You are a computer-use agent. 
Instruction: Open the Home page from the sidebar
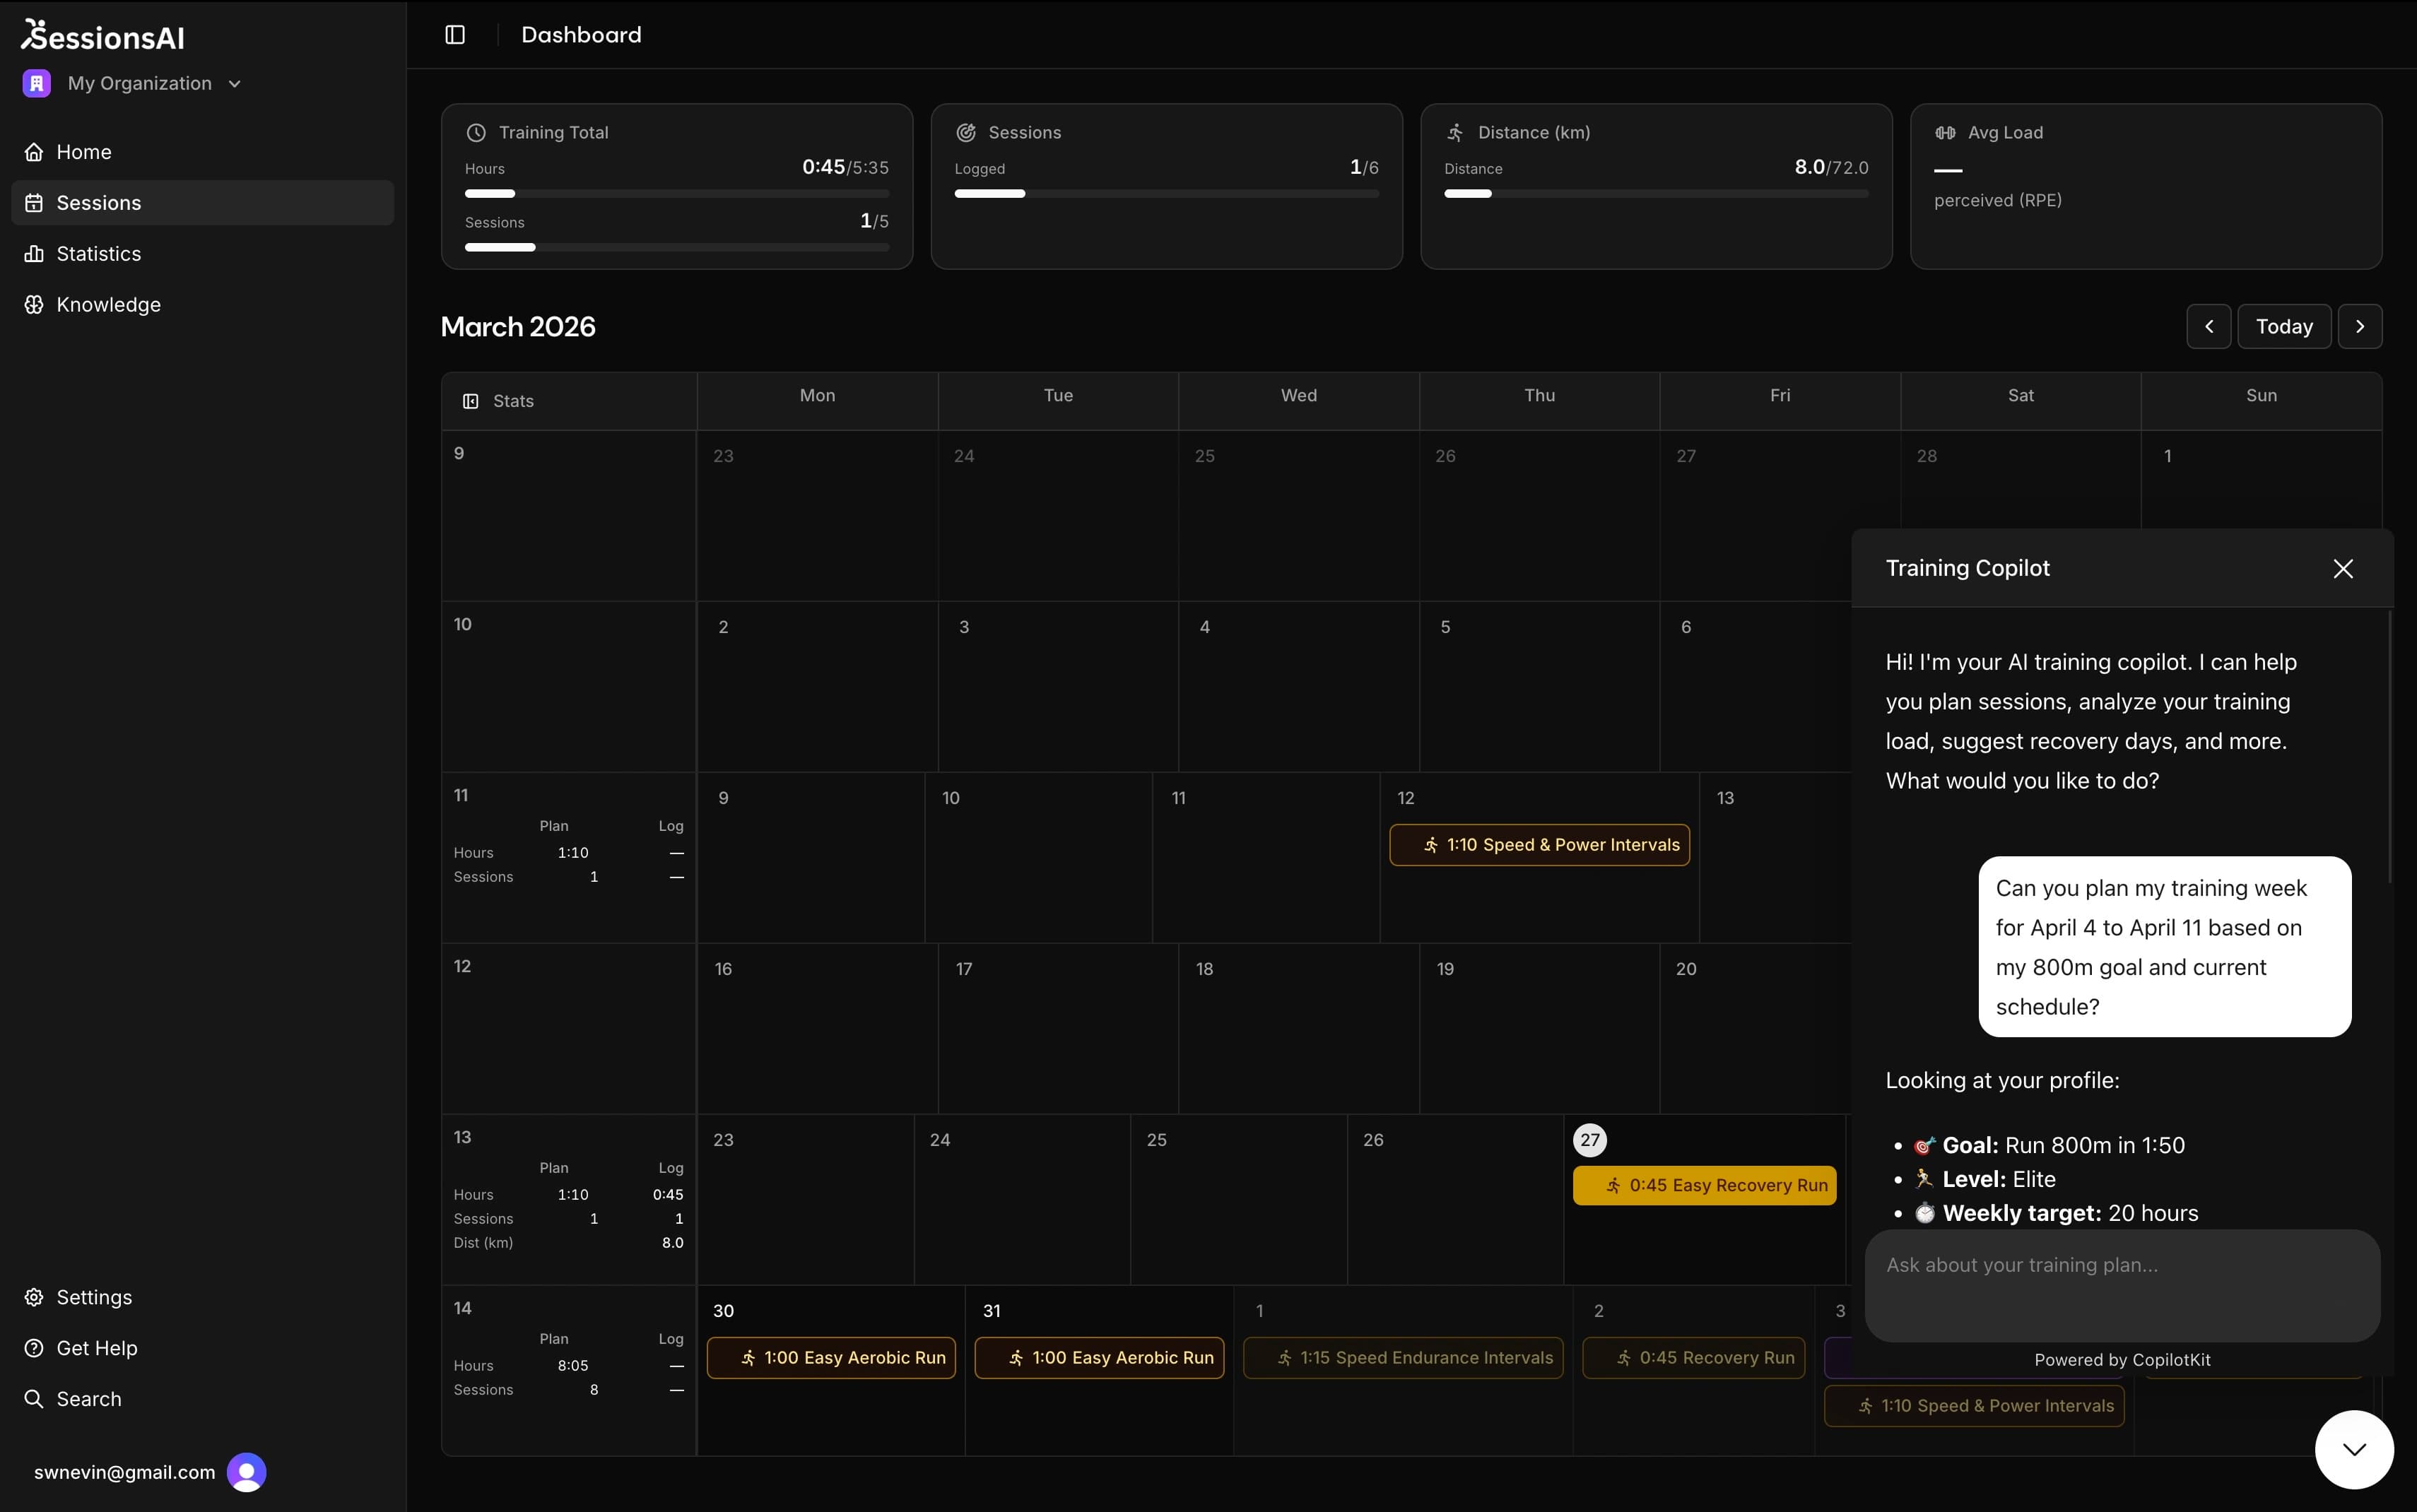pyautogui.click(x=84, y=151)
